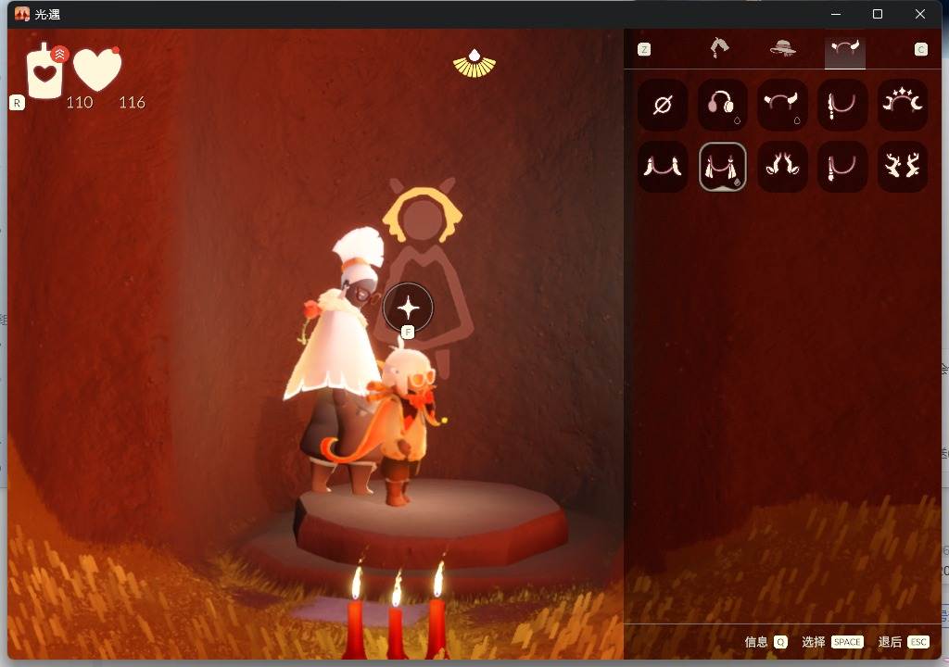Switch to the horn headpiece tab
Viewport: 949px width, 667px height.
(845, 50)
